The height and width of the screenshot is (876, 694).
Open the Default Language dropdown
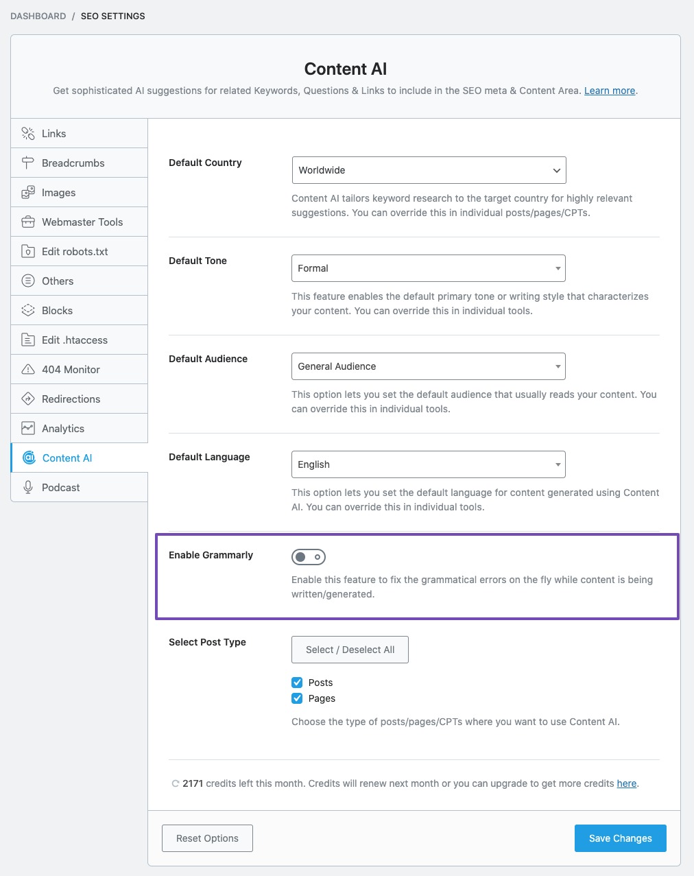(429, 464)
